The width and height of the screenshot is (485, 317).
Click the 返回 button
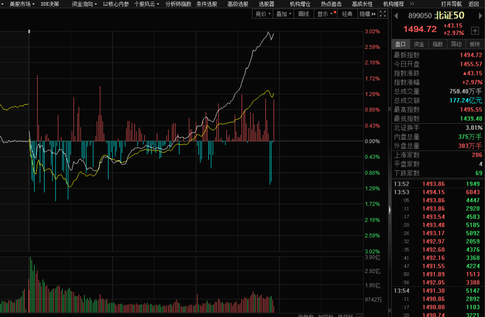474,4
